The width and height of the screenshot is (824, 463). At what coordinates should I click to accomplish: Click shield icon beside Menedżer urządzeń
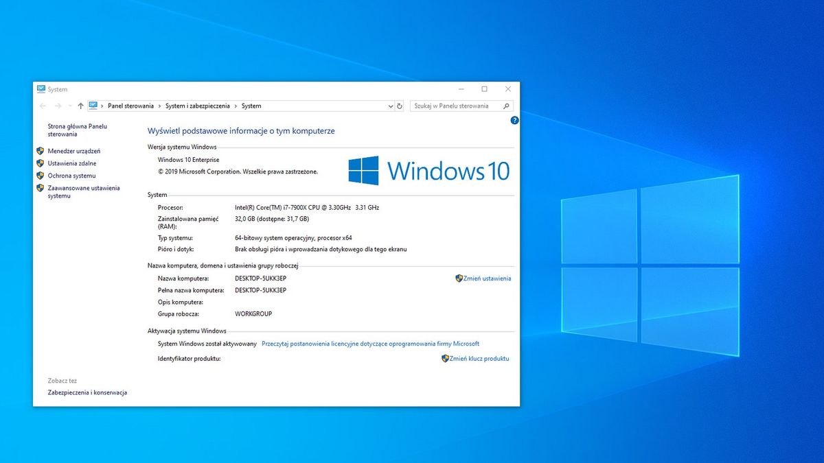coord(41,151)
